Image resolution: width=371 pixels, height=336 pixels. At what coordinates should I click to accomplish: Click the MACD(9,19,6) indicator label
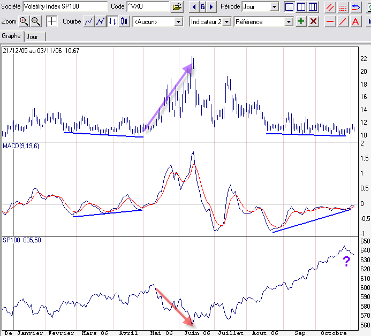coord(21,146)
